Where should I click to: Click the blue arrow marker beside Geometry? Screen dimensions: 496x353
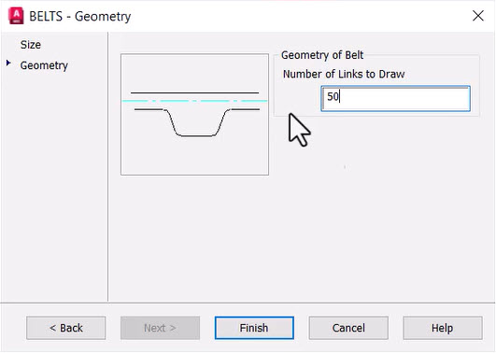point(8,63)
